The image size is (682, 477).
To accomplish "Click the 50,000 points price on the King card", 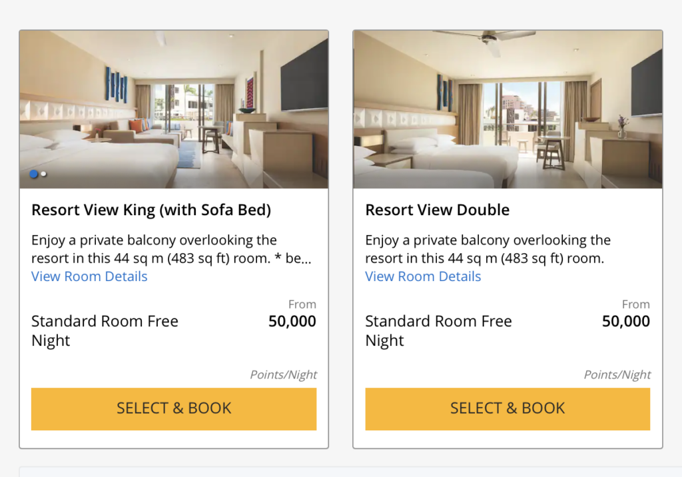I will point(294,321).
